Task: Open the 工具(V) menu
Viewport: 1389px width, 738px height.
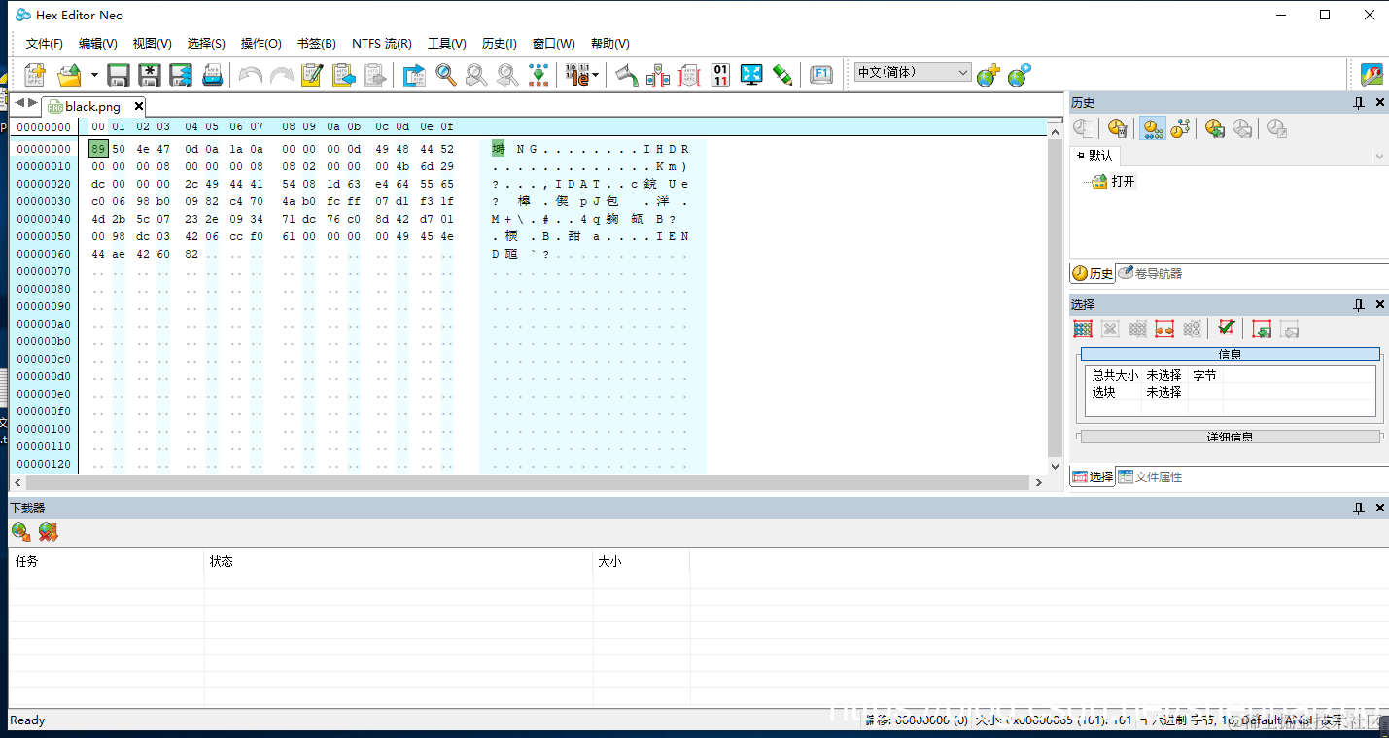Action: (x=447, y=44)
